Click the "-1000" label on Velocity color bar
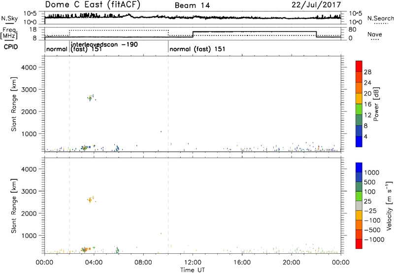 (x=374, y=239)
